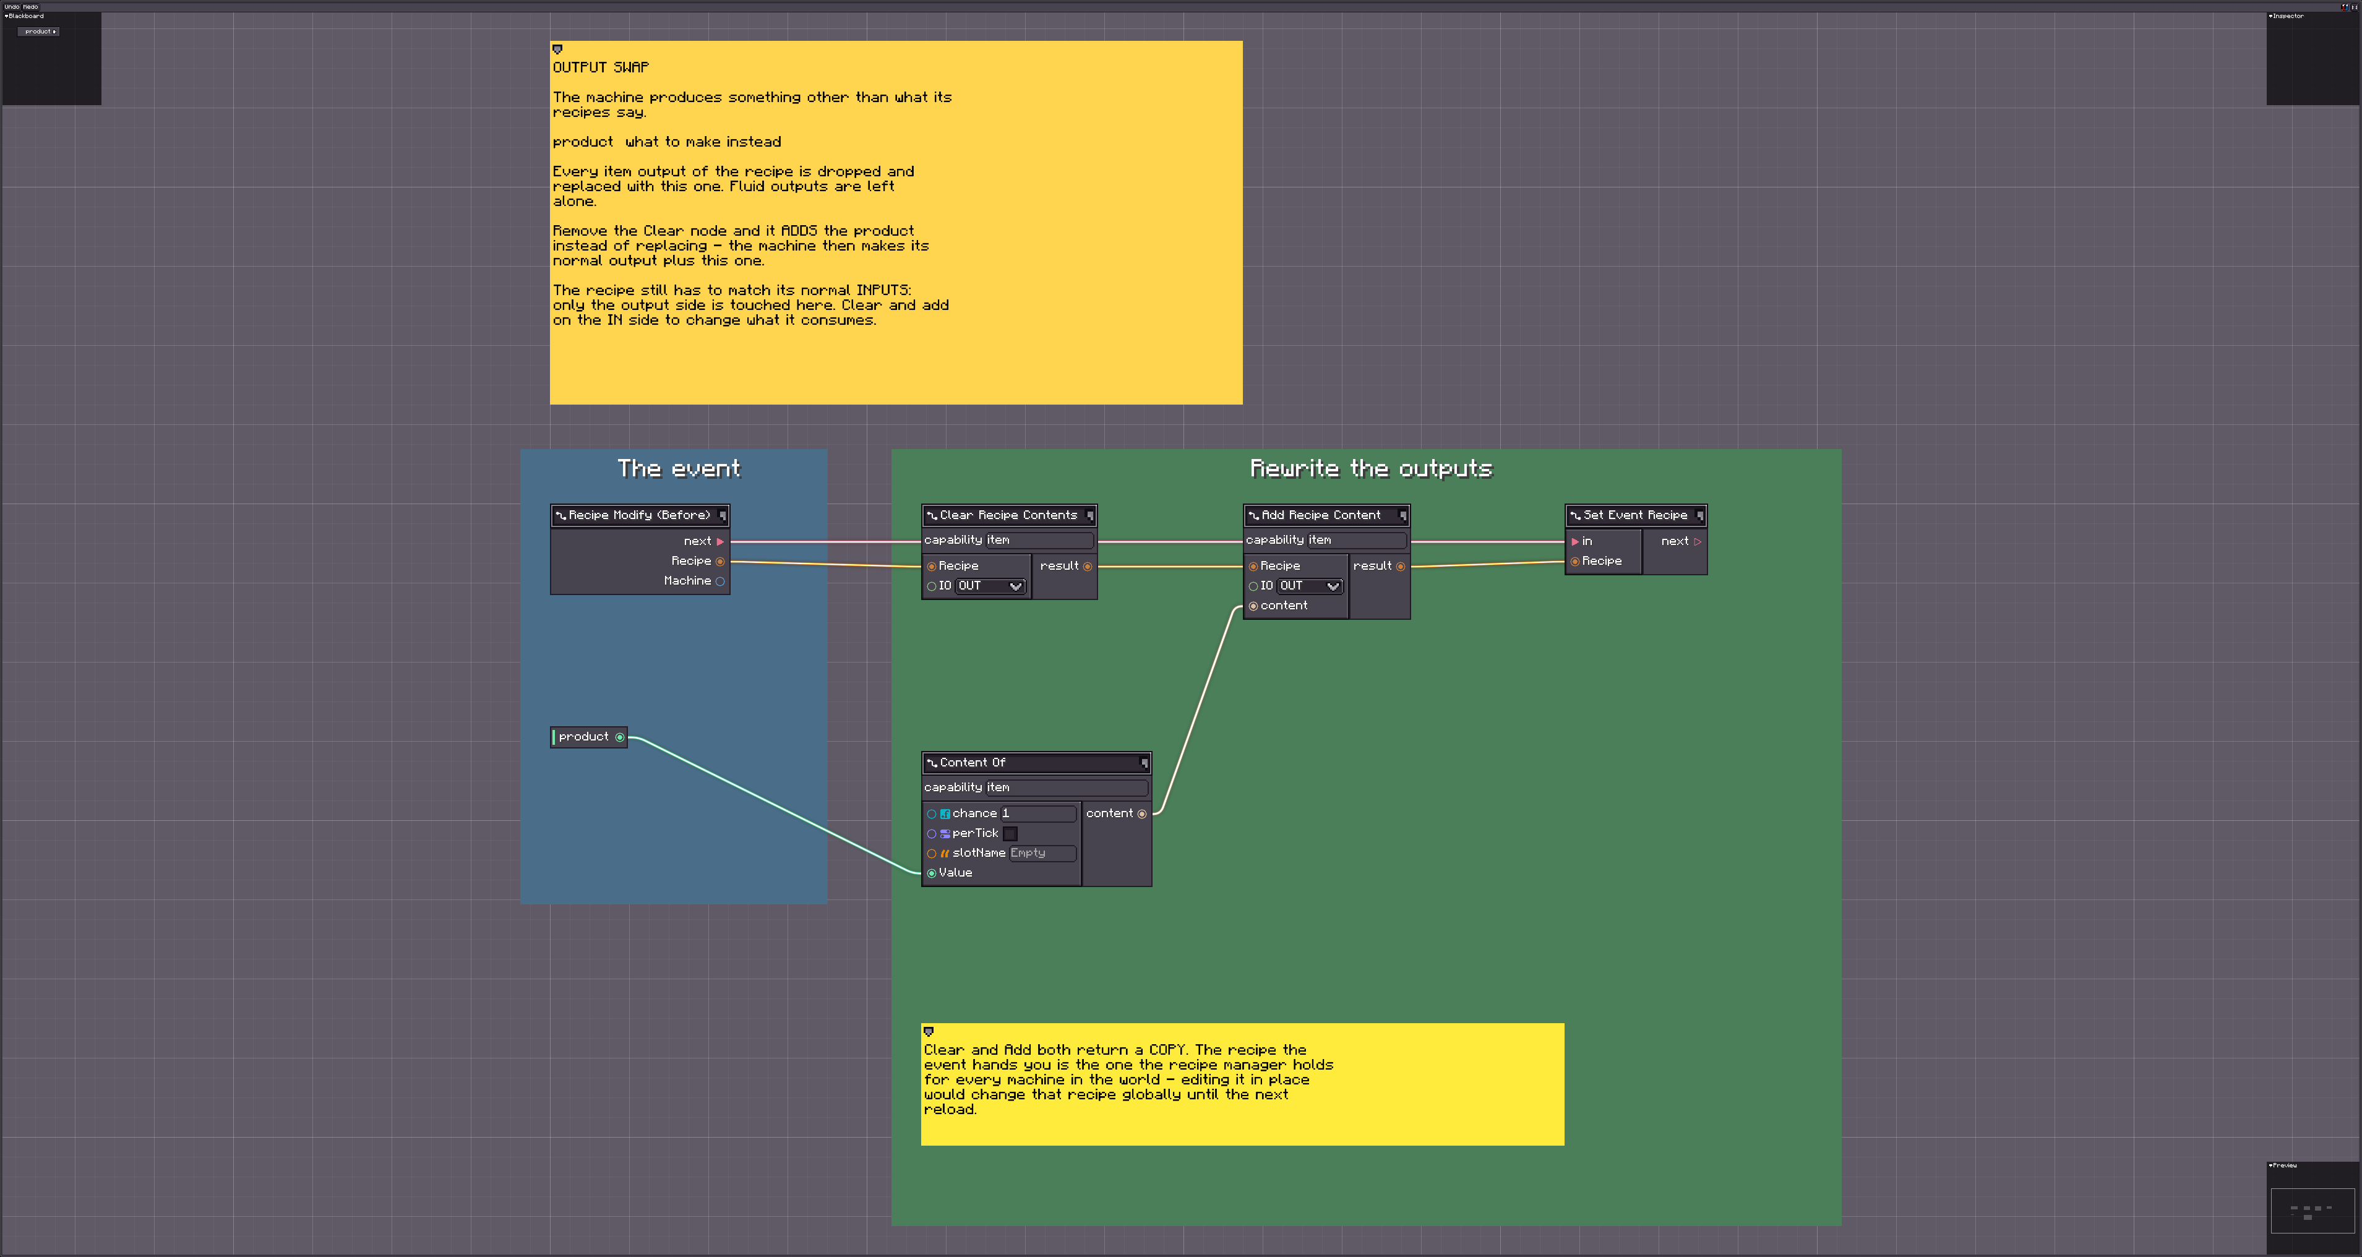Click the in flow port of Set Event Recipe
Image resolution: width=2362 pixels, height=1257 pixels.
coord(1575,542)
